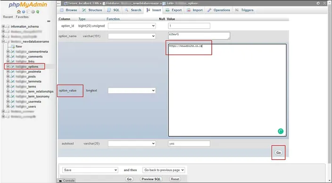Click the table icon beside _comments
The width and height of the screenshot is (332, 183).
click(x=13, y=56)
